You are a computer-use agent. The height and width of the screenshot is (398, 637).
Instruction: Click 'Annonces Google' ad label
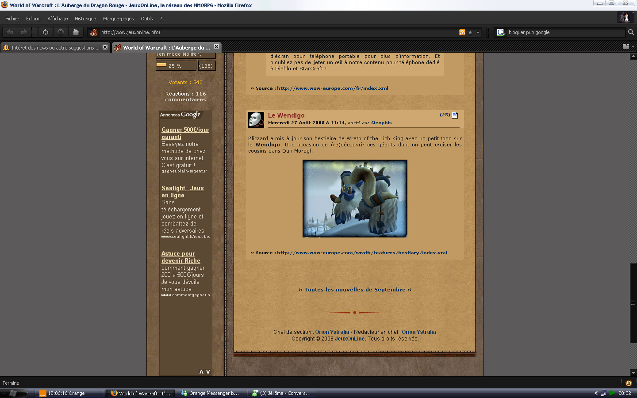(180, 115)
